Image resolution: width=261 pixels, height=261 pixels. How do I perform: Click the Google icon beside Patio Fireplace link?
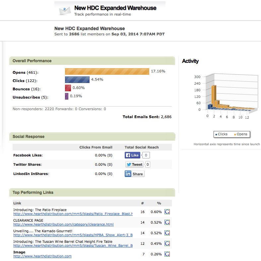(167, 212)
